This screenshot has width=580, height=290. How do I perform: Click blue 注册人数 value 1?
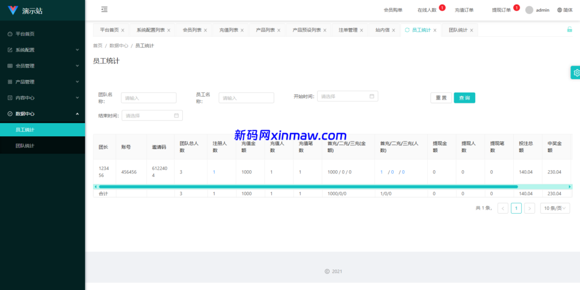(214, 172)
